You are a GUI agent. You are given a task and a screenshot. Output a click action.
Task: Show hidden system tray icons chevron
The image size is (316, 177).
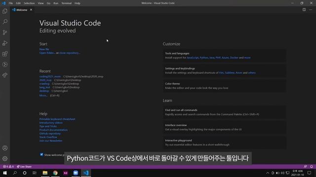click(x=268, y=173)
